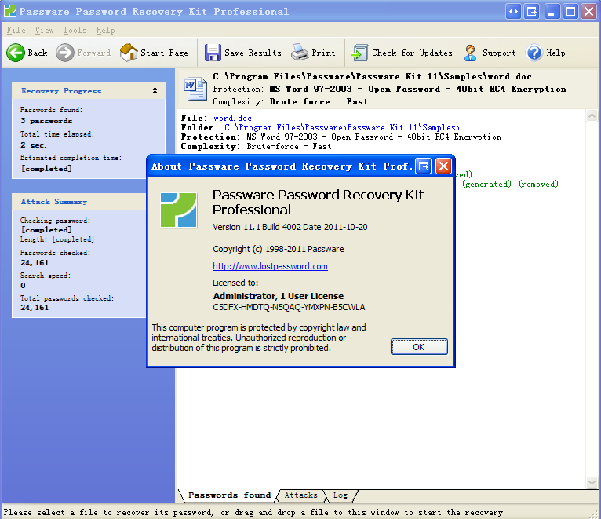This screenshot has height=519, width=601.
Task: Open the Tools menu
Action: pyautogui.click(x=75, y=30)
